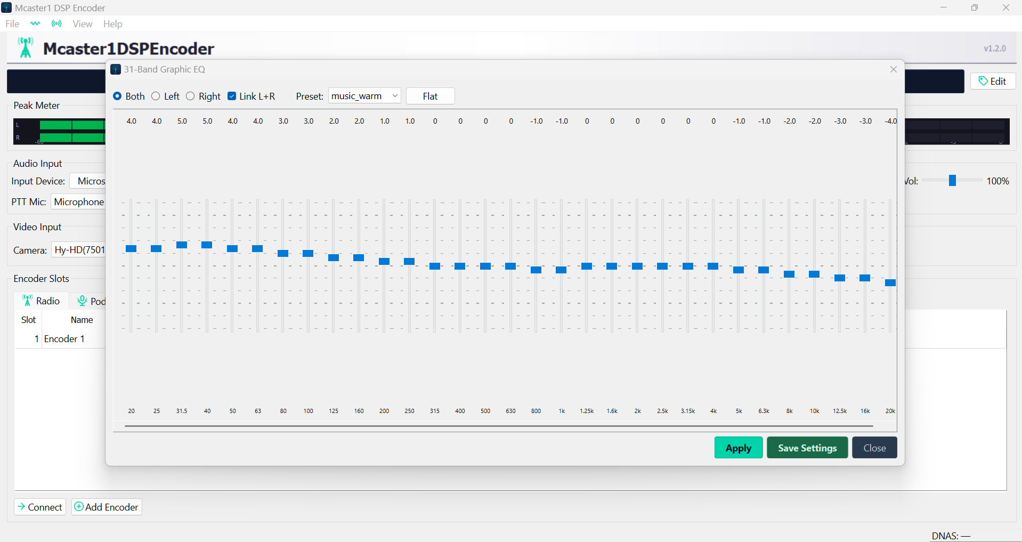This screenshot has width=1022, height=542.
Task: Select the Right channel radio button
Action: pos(191,96)
